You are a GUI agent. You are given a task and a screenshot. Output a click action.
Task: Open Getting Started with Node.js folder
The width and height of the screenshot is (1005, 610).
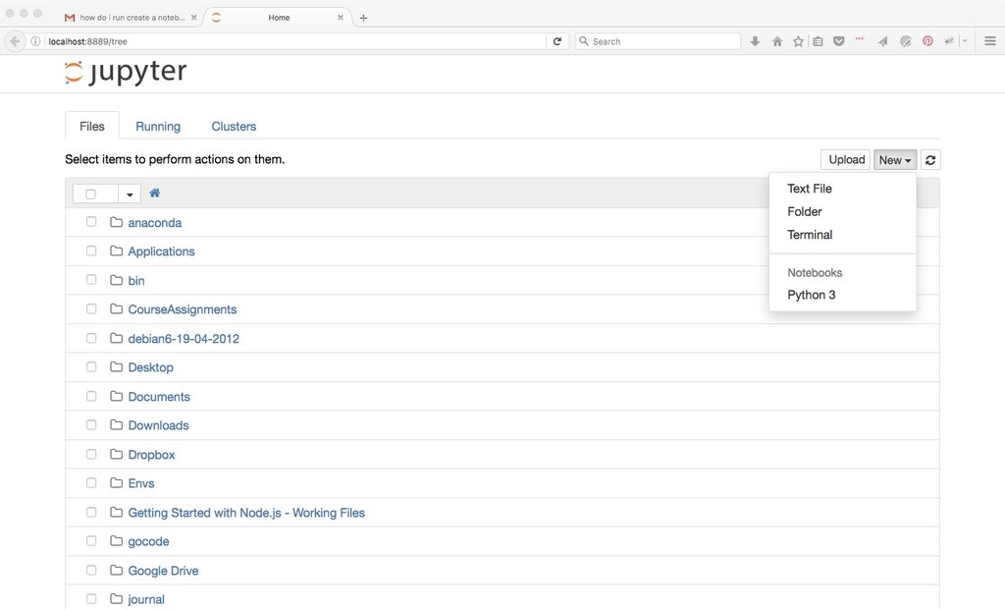pos(246,513)
